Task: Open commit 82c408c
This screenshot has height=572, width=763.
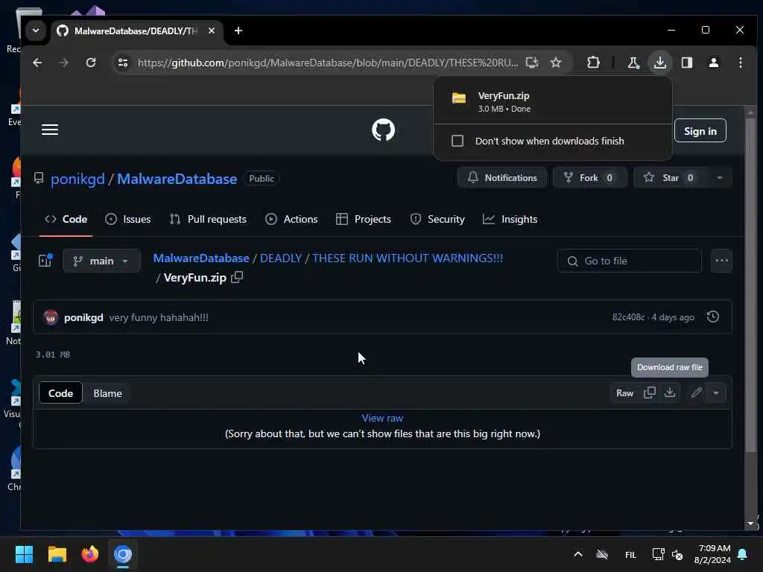Action: click(x=628, y=317)
